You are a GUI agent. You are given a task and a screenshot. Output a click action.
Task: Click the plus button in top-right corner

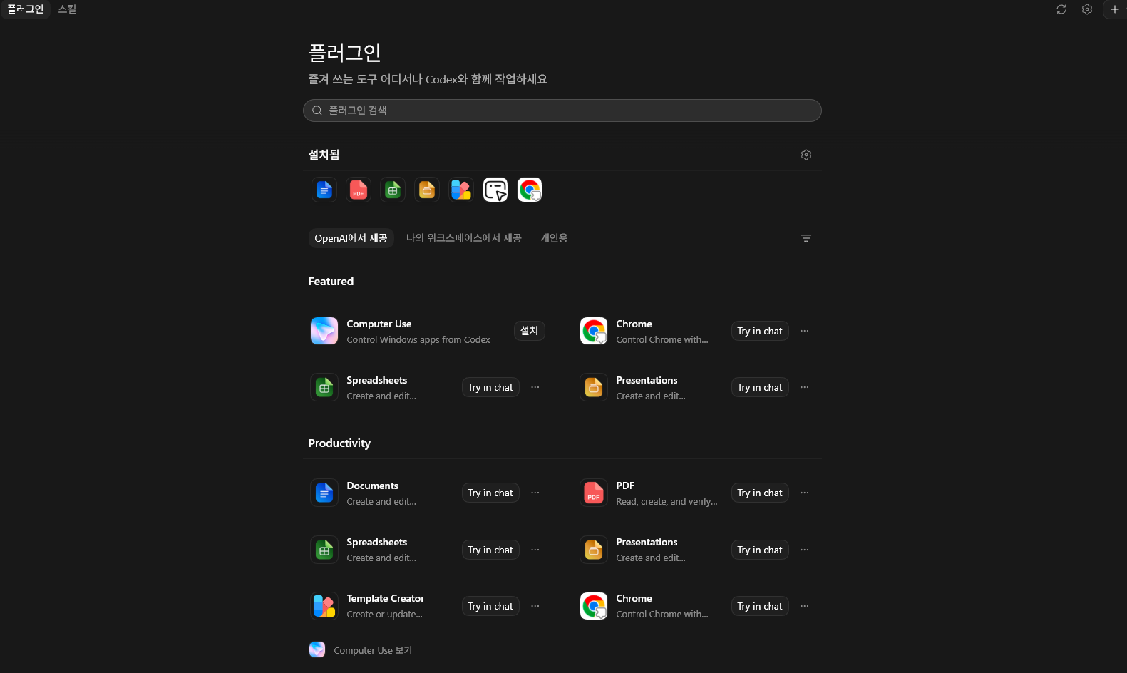click(1115, 9)
